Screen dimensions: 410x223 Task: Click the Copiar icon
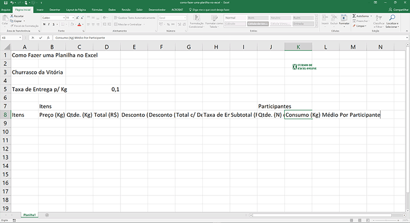pos(12,21)
